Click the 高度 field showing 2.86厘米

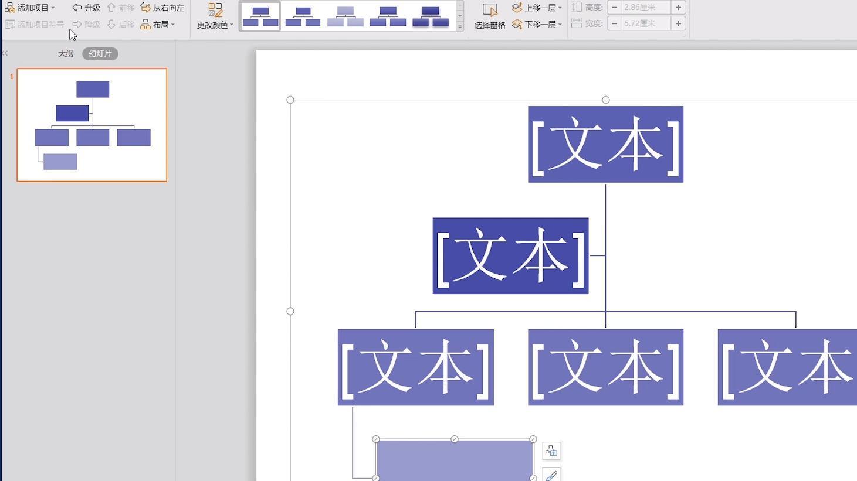[x=646, y=8]
